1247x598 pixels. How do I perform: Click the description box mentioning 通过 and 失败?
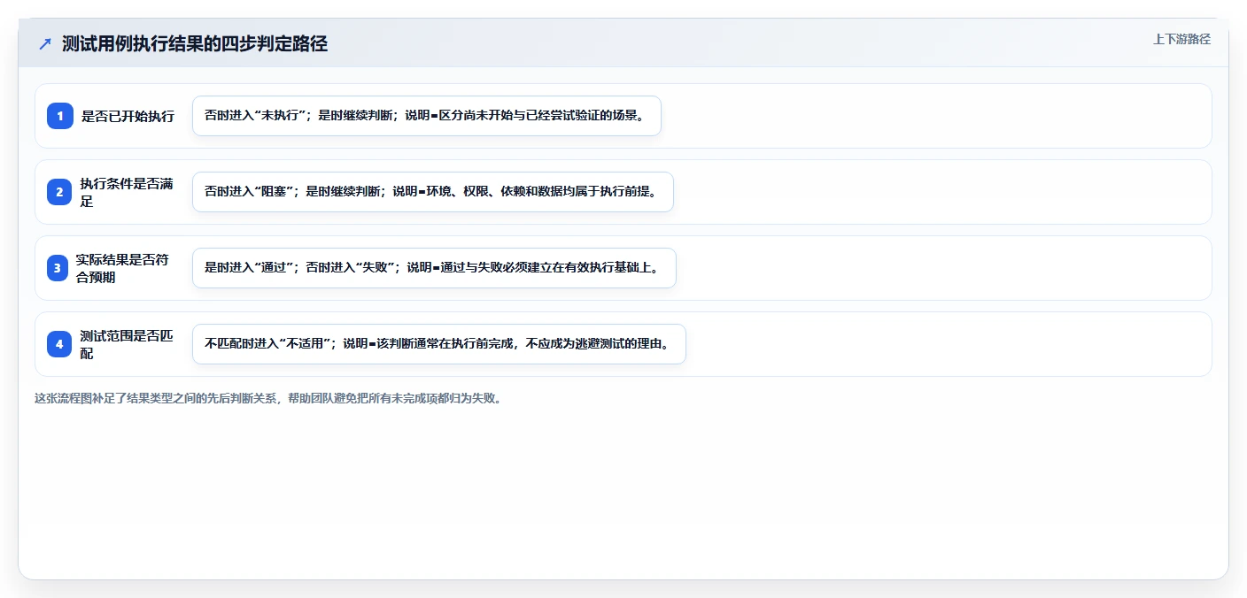[434, 268]
